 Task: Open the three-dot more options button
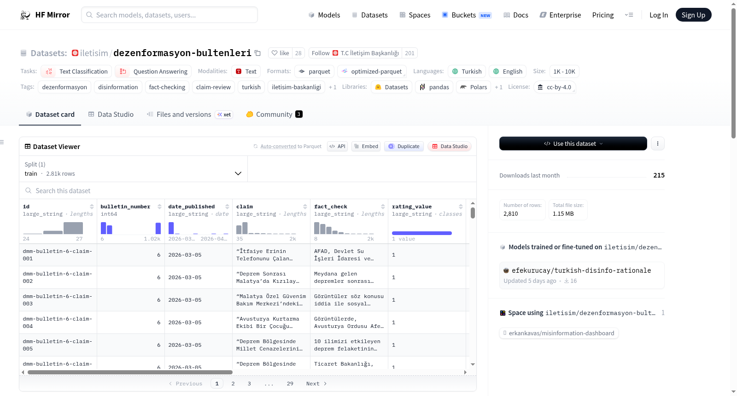tap(658, 143)
